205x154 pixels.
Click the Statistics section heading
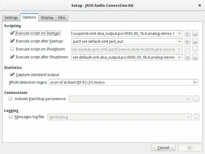point(13,68)
